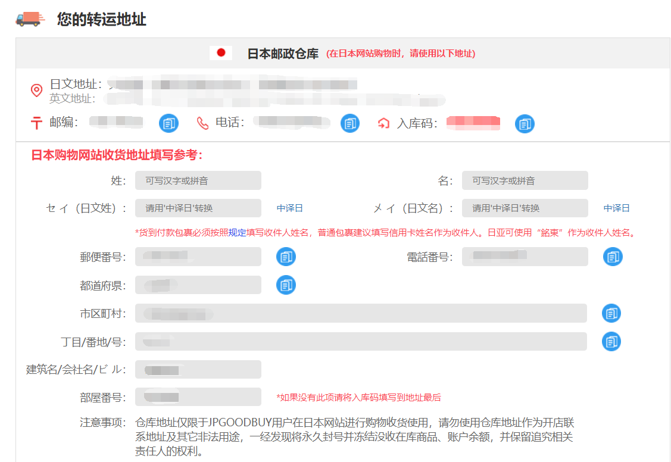Click the delivery truck icon by title
This screenshot has width=671, height=462.
(30, 18)
